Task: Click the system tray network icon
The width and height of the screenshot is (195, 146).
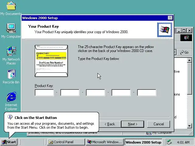Action: point(169,142)
